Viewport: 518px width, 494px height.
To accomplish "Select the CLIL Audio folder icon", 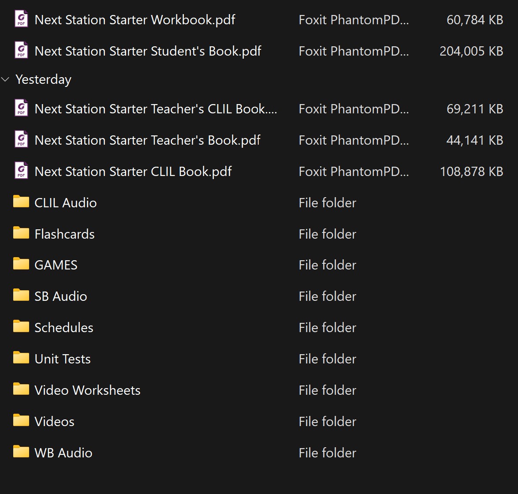I will [21, 202].
